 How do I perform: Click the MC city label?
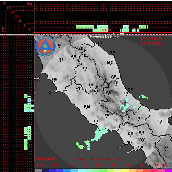(x=110, y=63)
